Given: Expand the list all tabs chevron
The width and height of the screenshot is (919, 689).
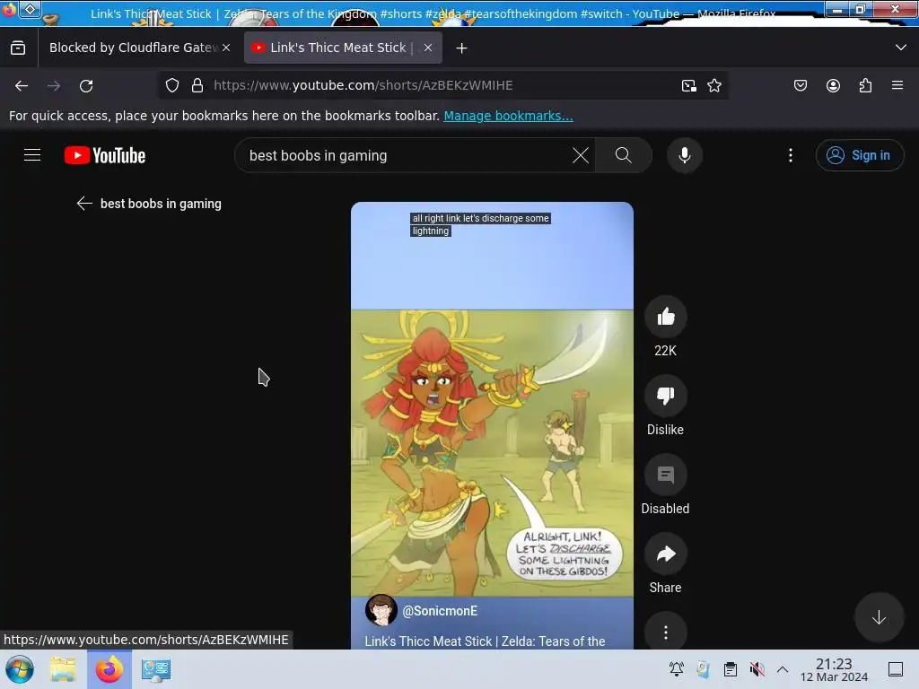Looking at the screenshot, I should point(901,48).
